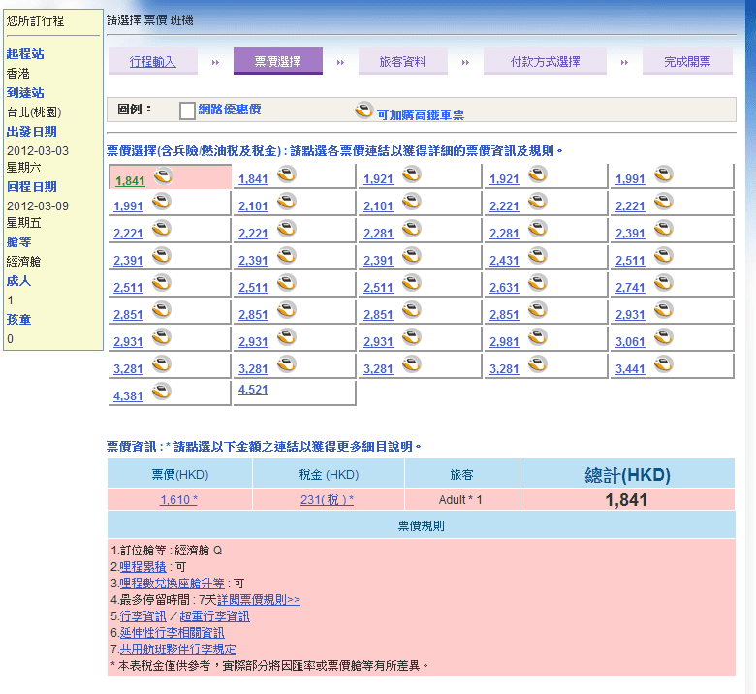Click the legend icon for 可加購高鐵車票

(363, 110)
